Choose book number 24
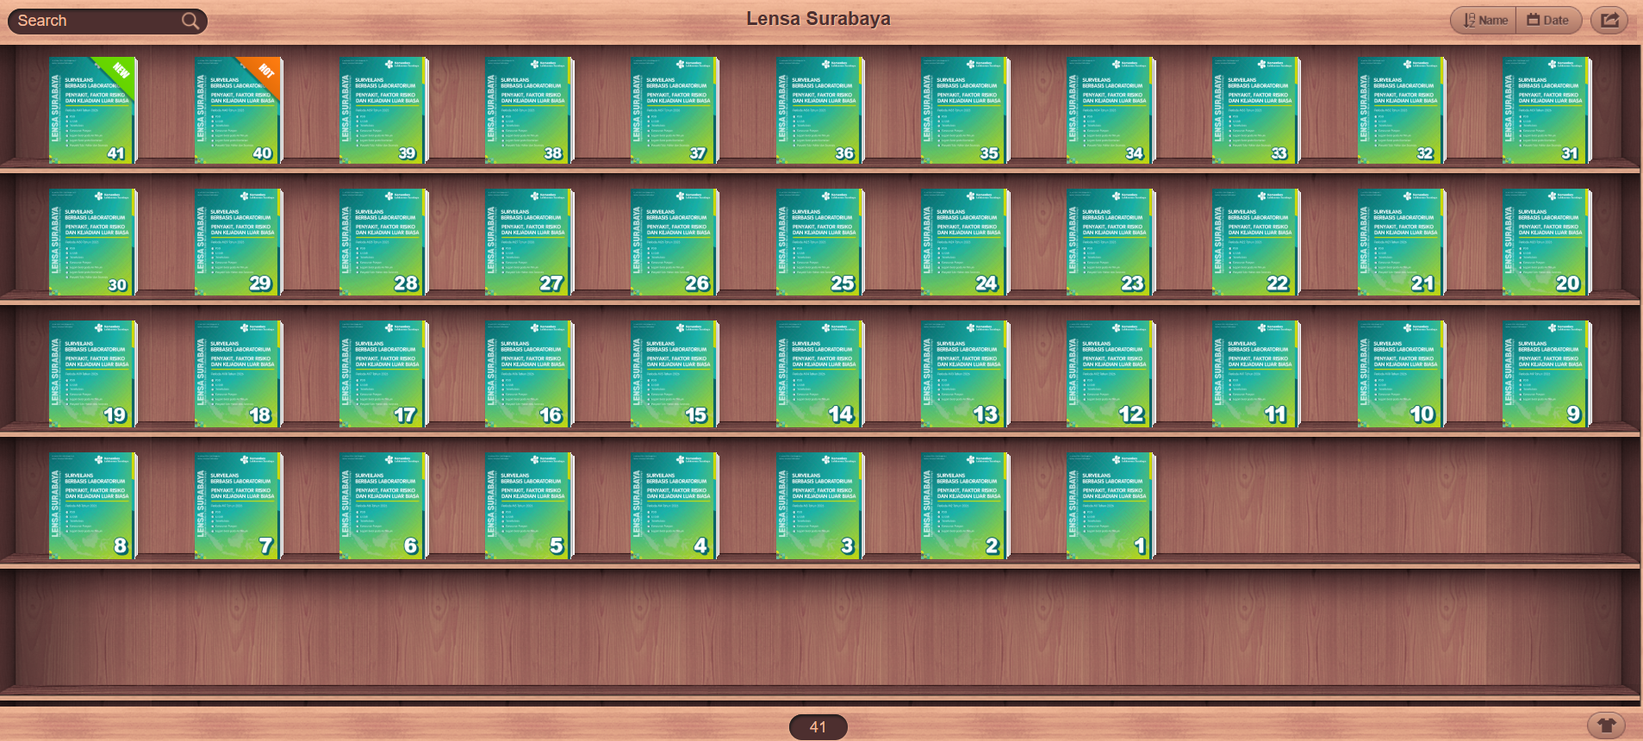Image resolution: width=1643 pixels, height=741 pixels. click(965, 242)
